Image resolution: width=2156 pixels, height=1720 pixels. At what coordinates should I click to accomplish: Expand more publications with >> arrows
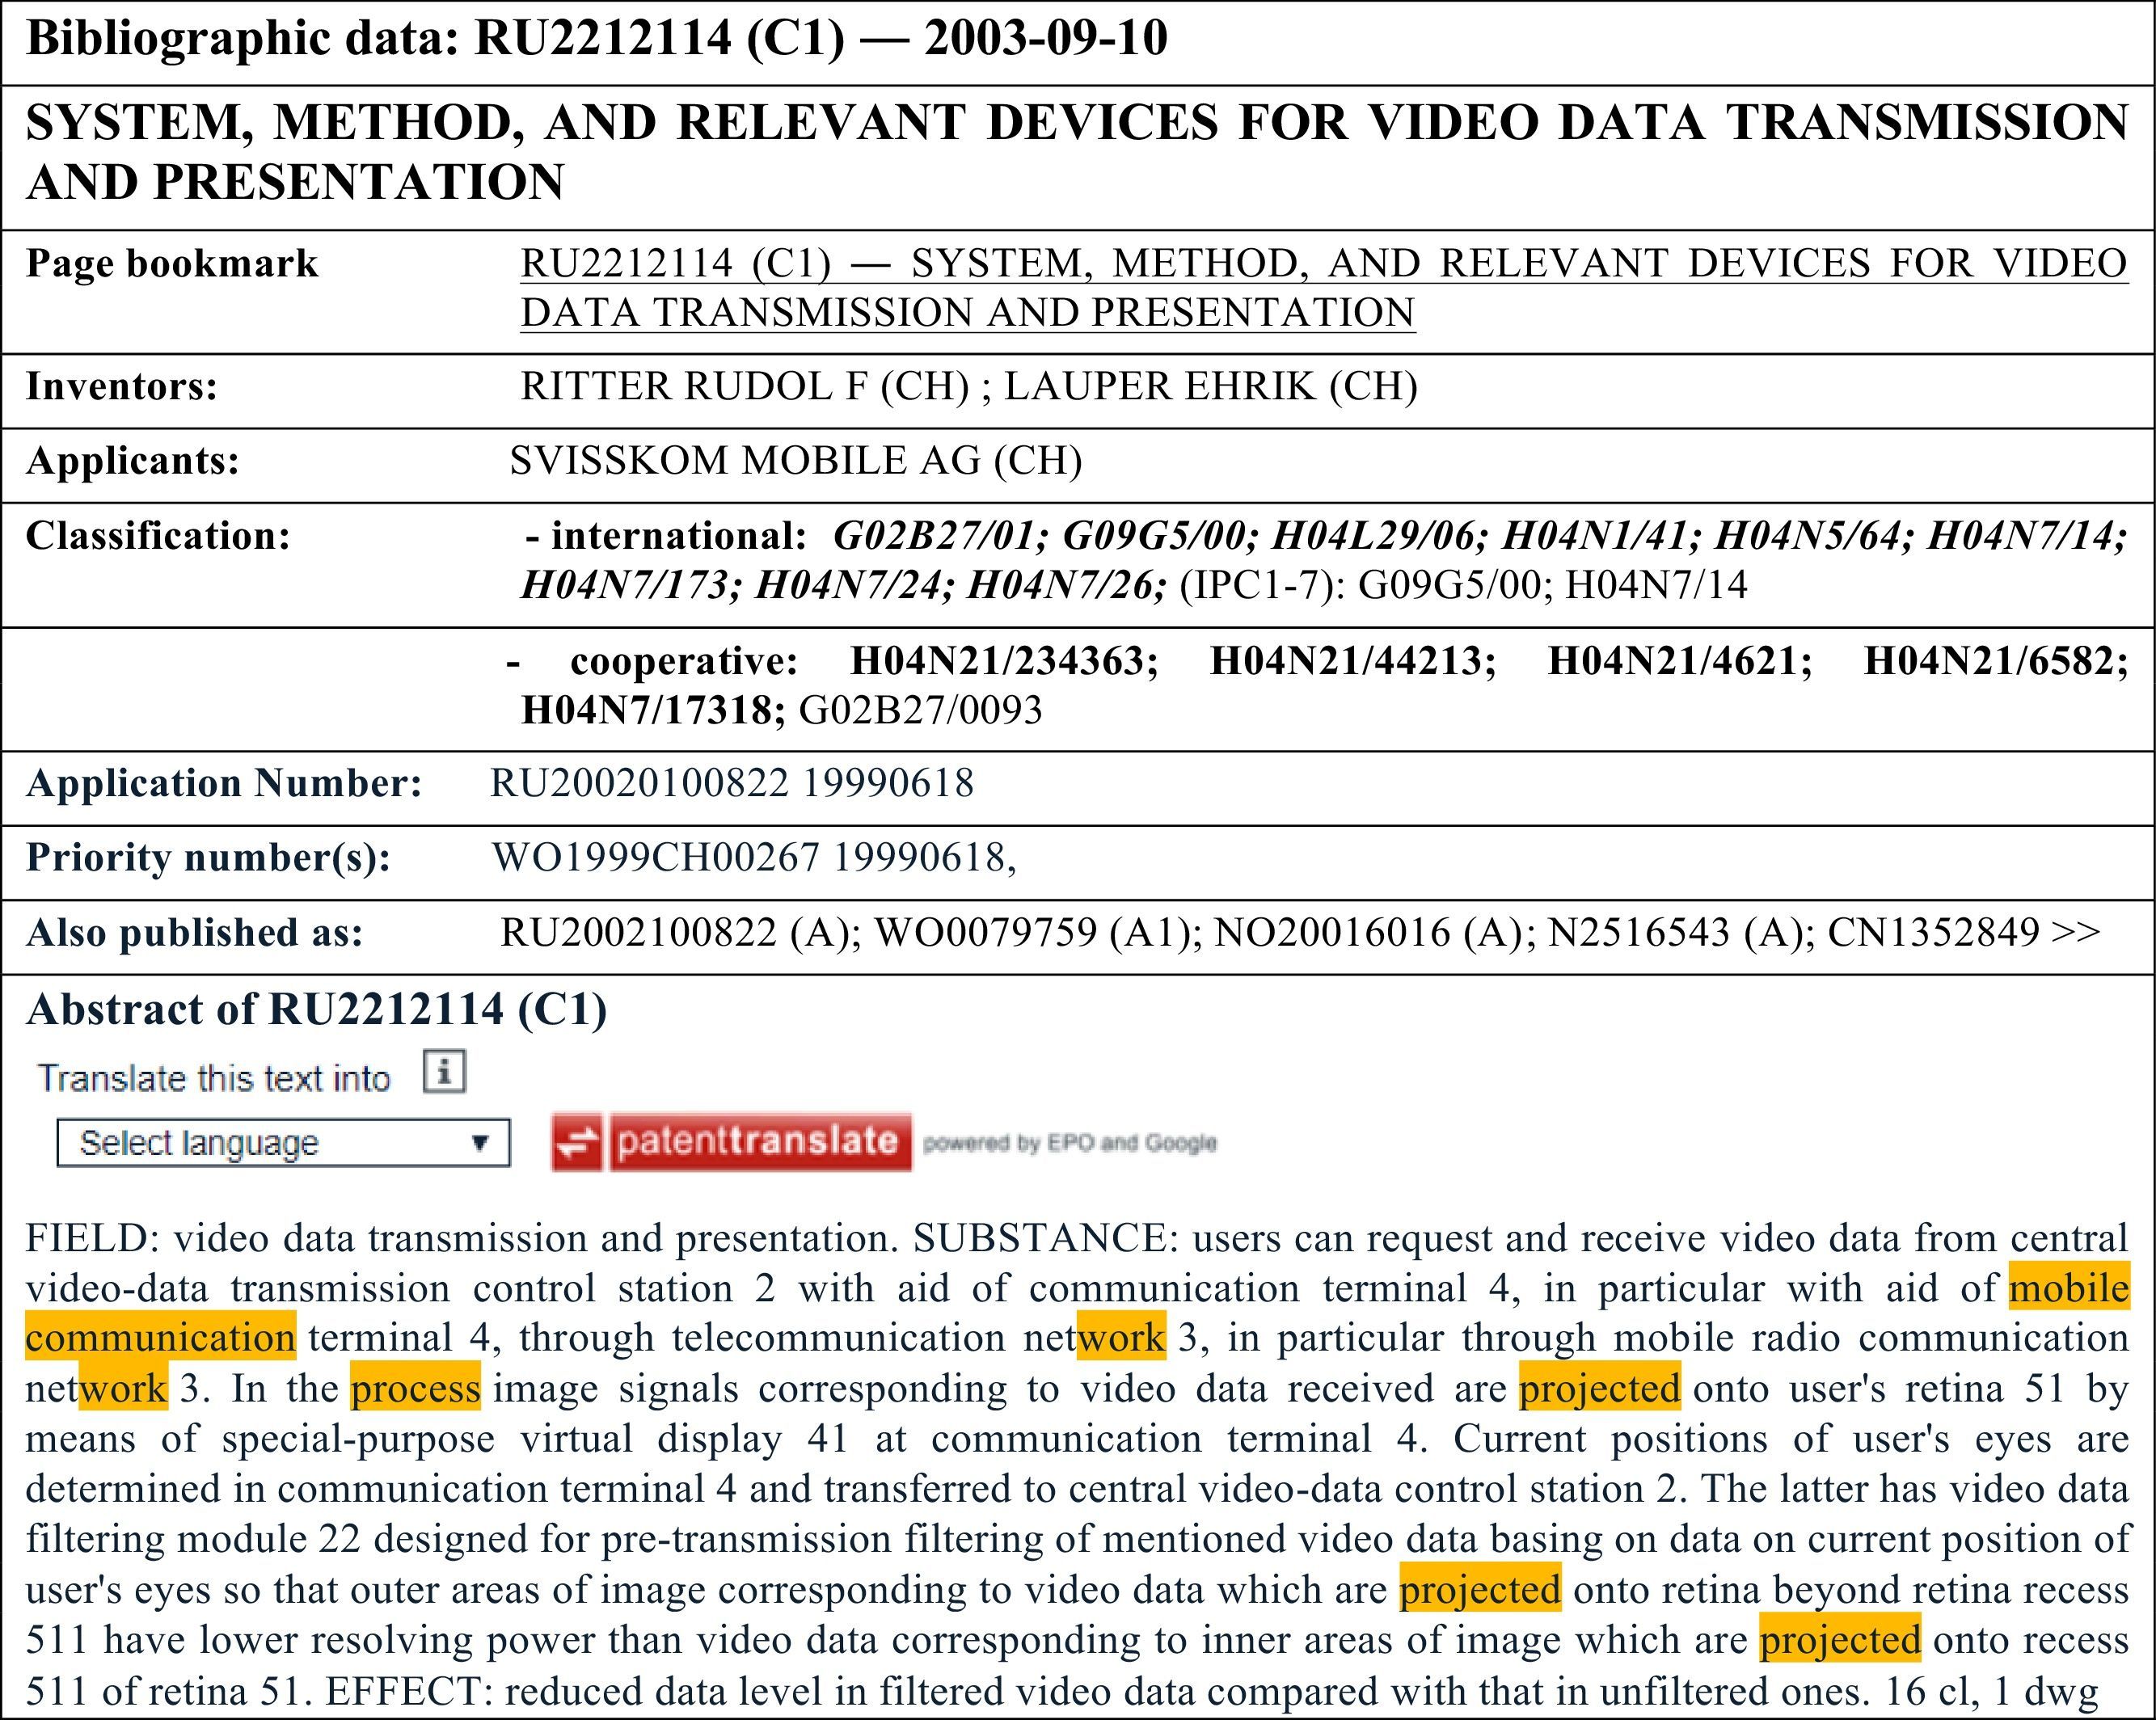coord(2075,933)
